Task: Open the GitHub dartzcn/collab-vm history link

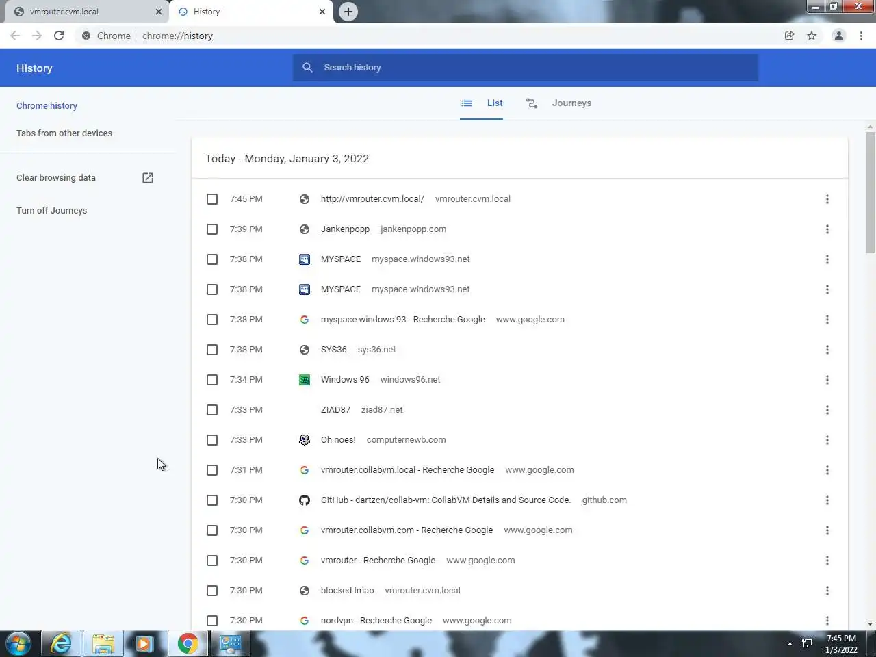Action: 446,500
